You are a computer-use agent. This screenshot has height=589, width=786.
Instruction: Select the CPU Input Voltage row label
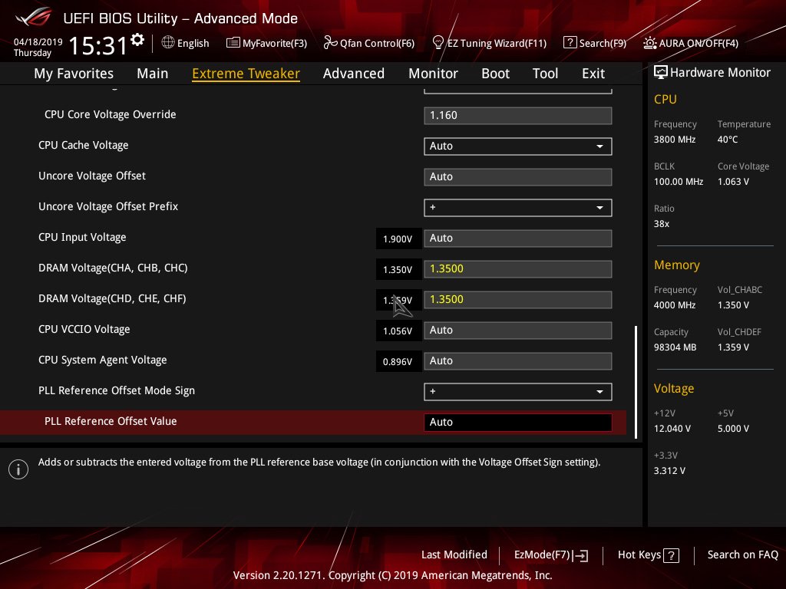(82, 238)
